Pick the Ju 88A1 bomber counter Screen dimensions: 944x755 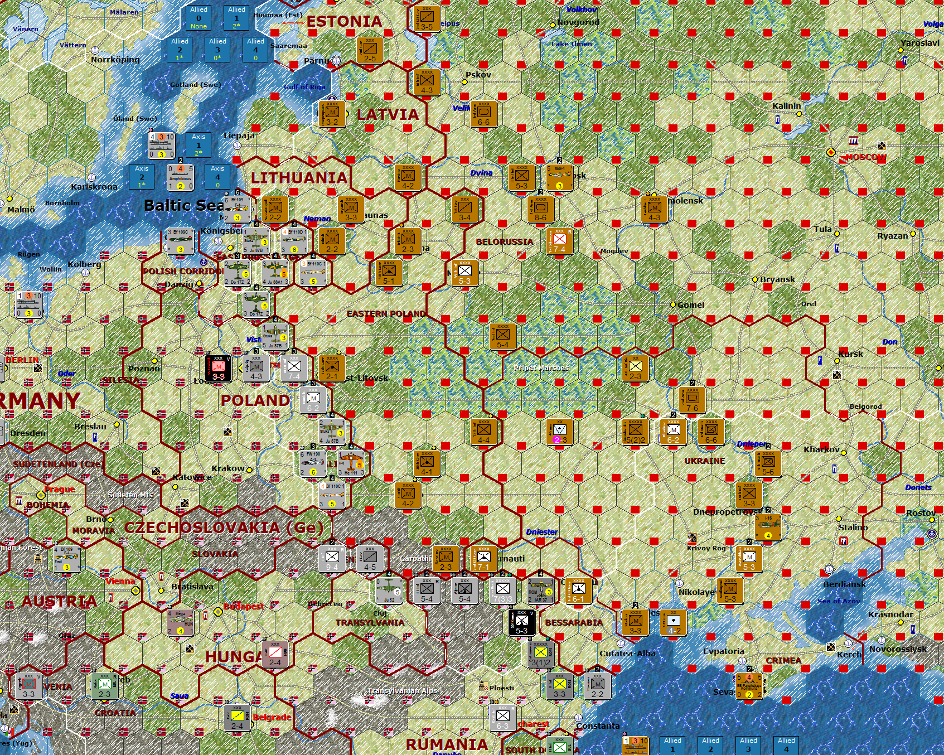[275, 273]
